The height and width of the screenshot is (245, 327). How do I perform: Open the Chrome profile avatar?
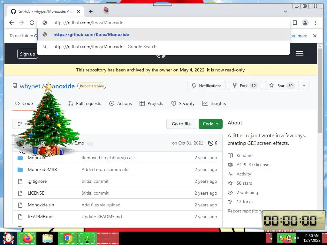click(305, 23)
